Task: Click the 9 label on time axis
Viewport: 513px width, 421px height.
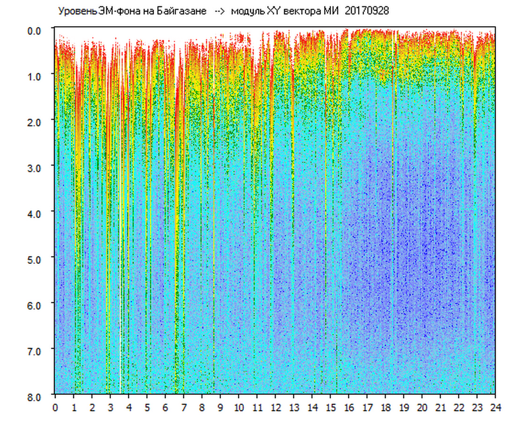Action: (220, 407)
